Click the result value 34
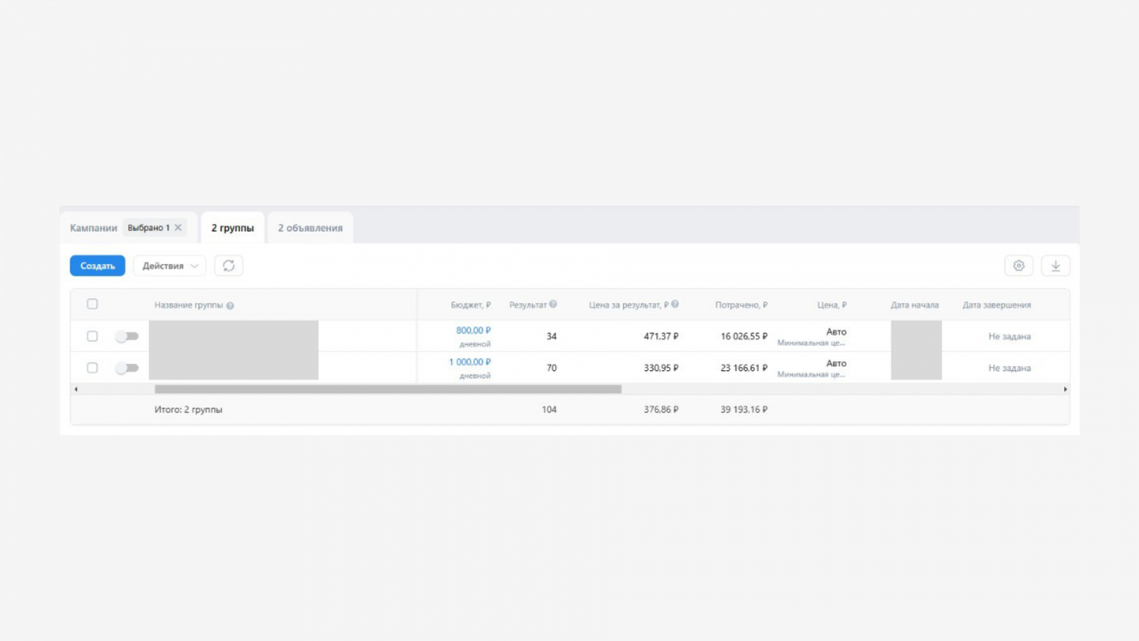Screen dimensions: 1139x641 click(552, 336)
